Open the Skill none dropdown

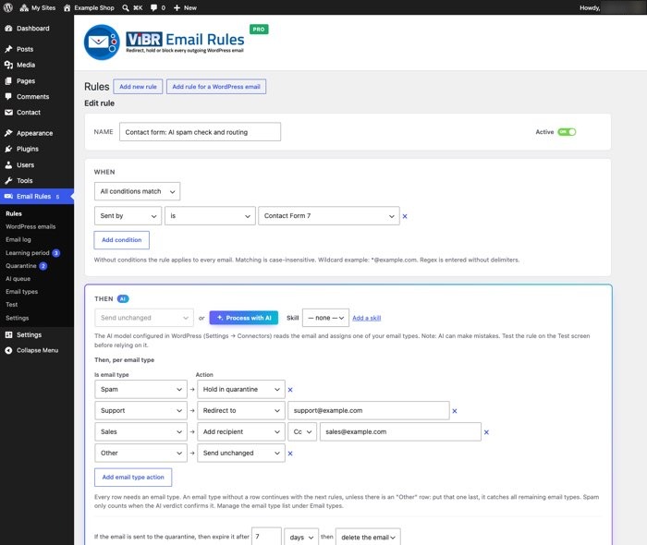tap(325, 318)
